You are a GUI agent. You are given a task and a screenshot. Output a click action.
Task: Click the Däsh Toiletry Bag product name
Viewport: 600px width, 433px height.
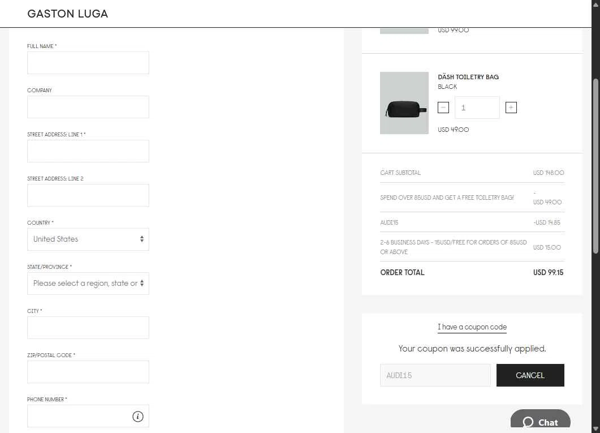point(468,77)
